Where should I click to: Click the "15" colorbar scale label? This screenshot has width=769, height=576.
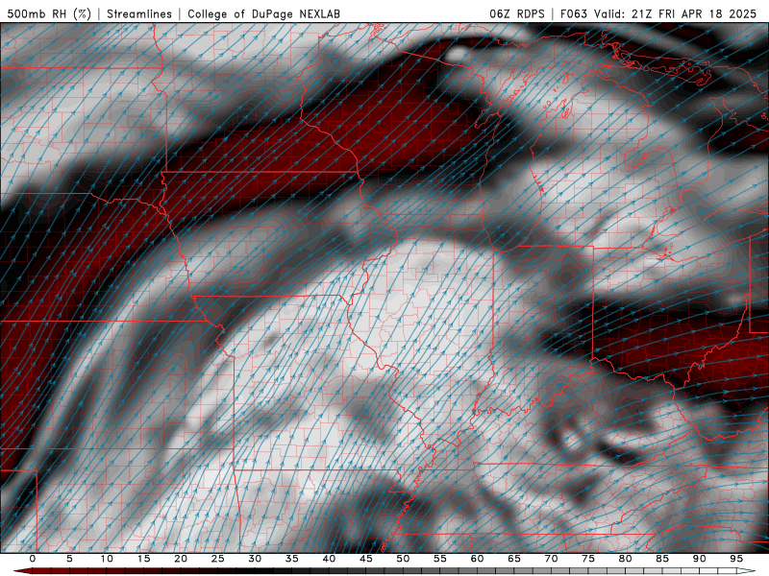point(143,559)
